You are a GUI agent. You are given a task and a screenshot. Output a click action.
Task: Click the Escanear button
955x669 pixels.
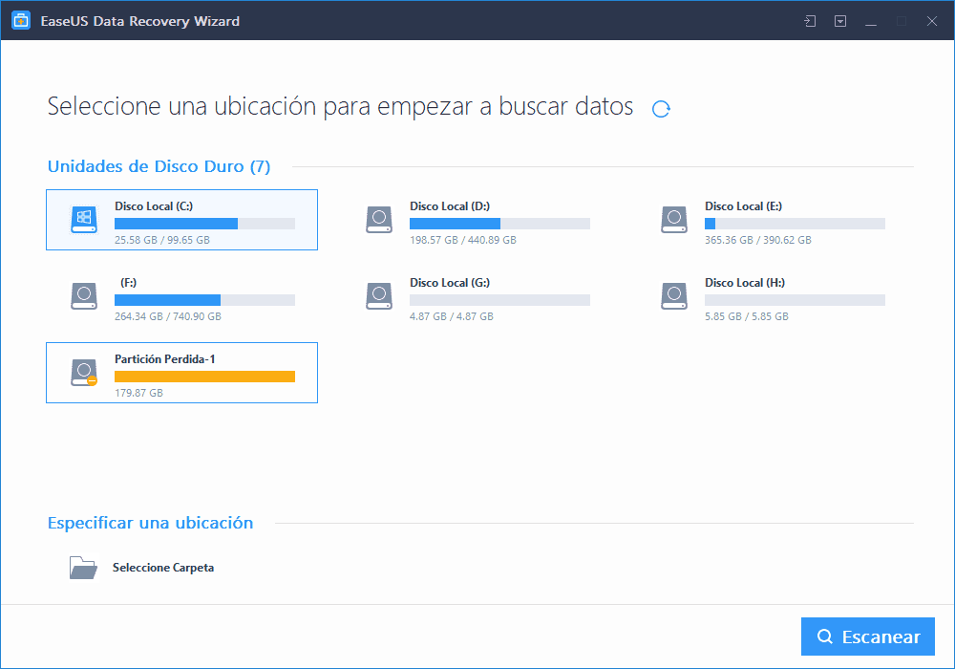(868, 637)
